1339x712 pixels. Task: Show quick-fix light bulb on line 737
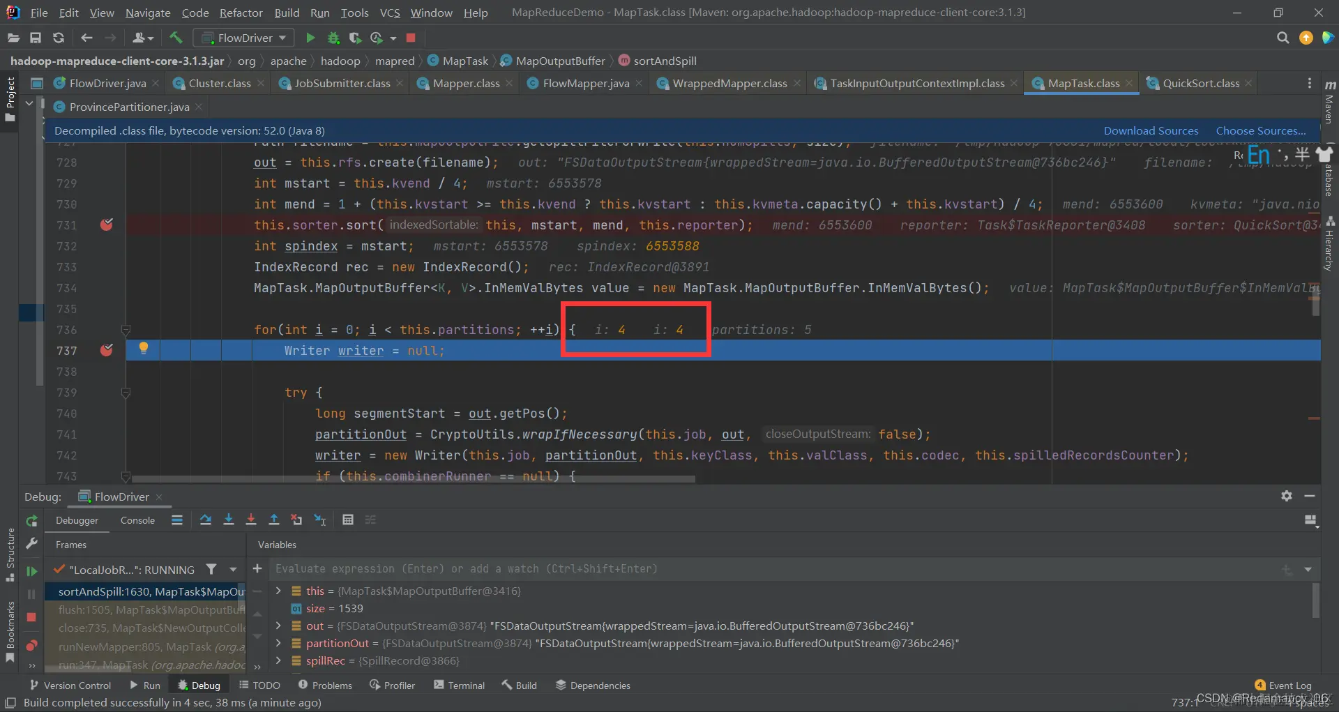[144, 348]
